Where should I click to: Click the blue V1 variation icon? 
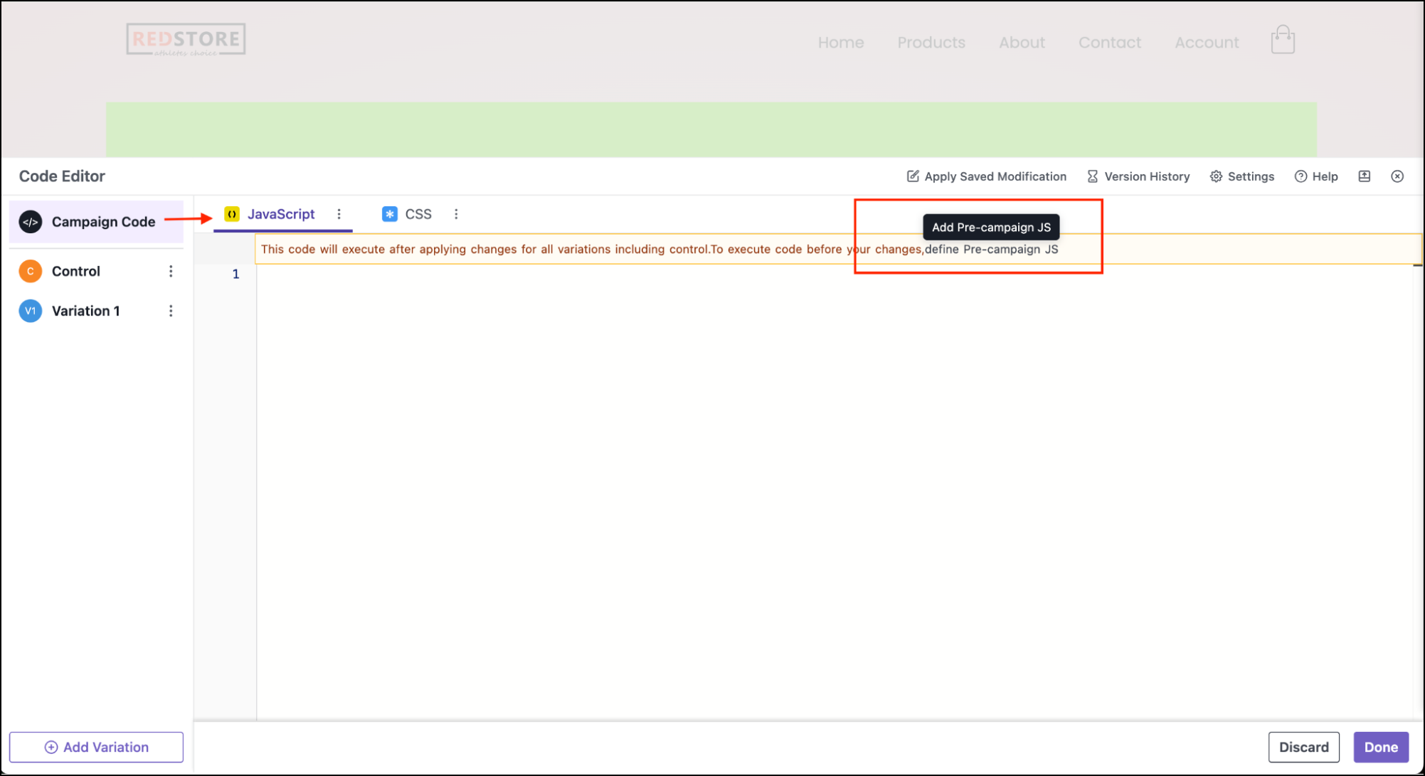31,311
